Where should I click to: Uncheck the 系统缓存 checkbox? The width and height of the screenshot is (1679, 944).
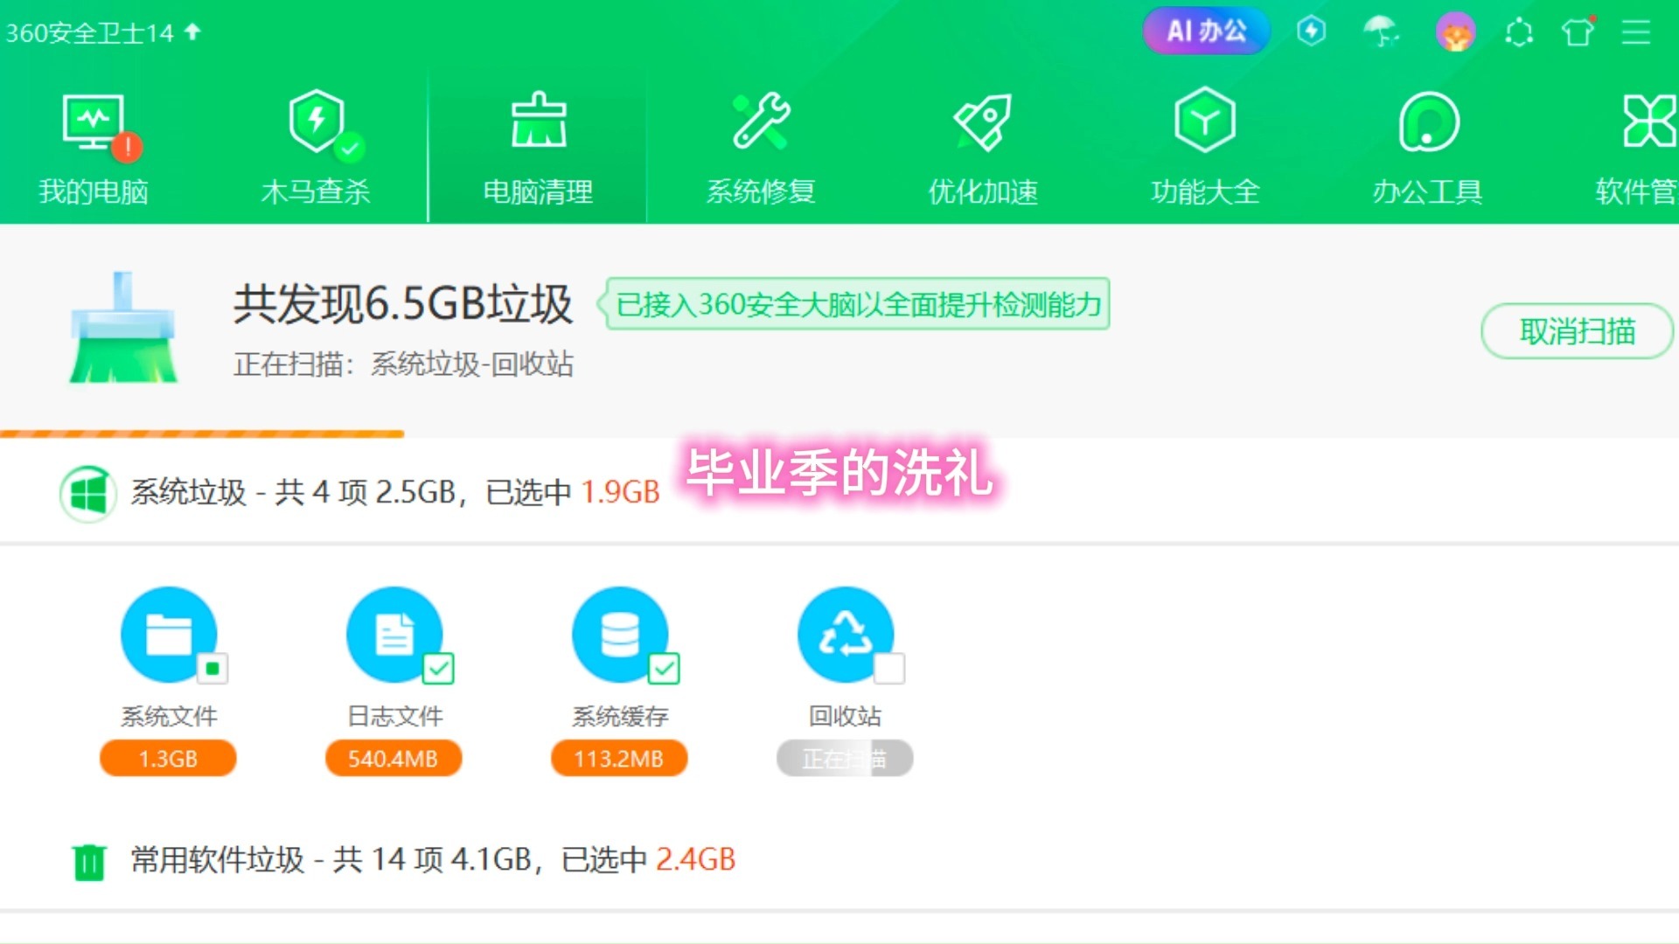point(664,669)
